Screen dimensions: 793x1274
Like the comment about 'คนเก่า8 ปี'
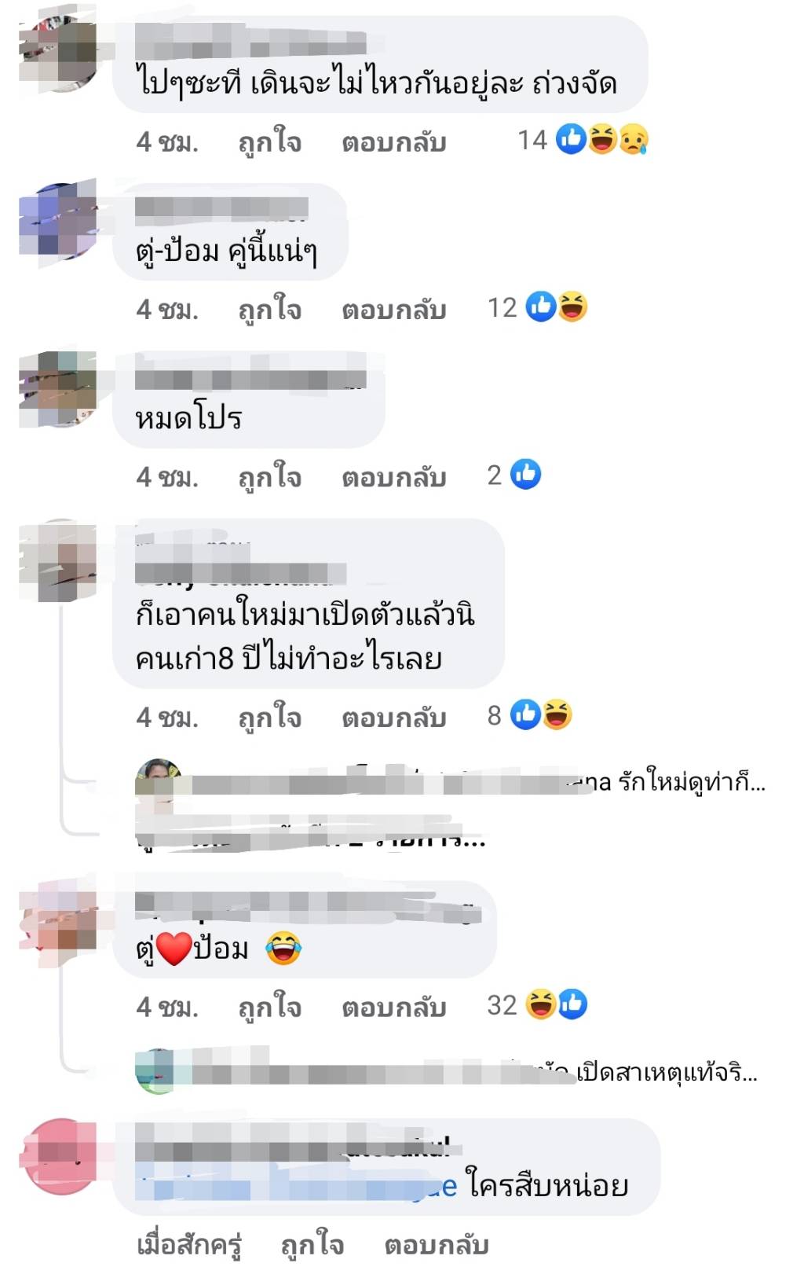pyautogui.click(x=269, y=717)
